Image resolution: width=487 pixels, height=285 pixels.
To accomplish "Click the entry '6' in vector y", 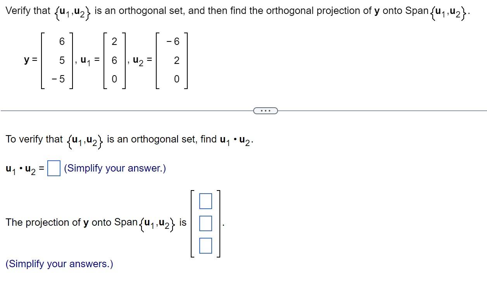I will 61,41.
